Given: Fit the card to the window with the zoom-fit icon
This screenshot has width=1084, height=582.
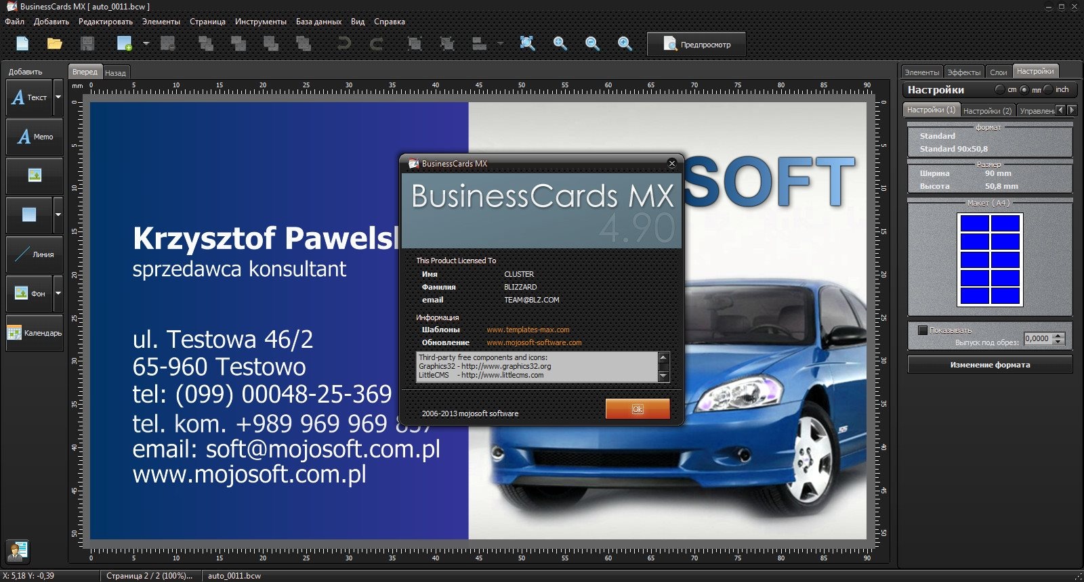Looking at the screenshot, I should coord(527,44).
